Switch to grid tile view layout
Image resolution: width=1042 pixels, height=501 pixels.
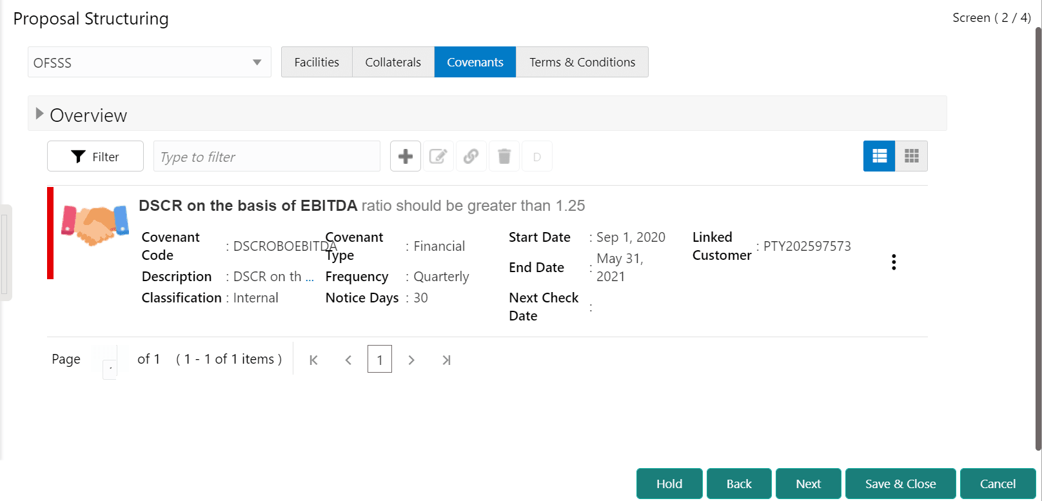(x=911, y=156)
